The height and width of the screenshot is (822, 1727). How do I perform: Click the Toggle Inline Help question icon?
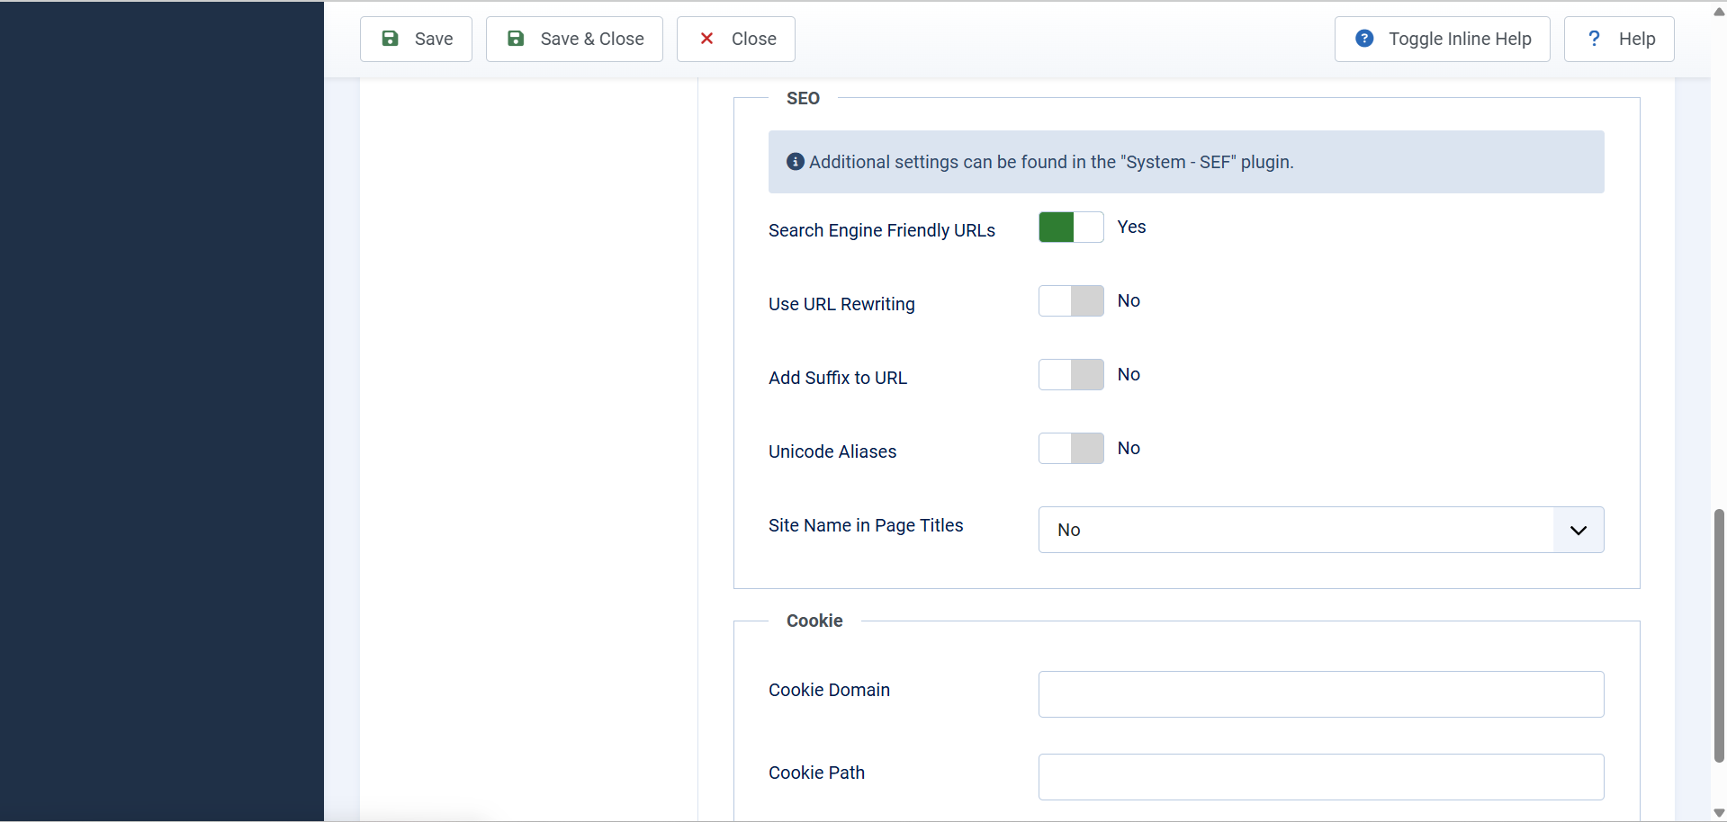click(x=1364, y=39)
